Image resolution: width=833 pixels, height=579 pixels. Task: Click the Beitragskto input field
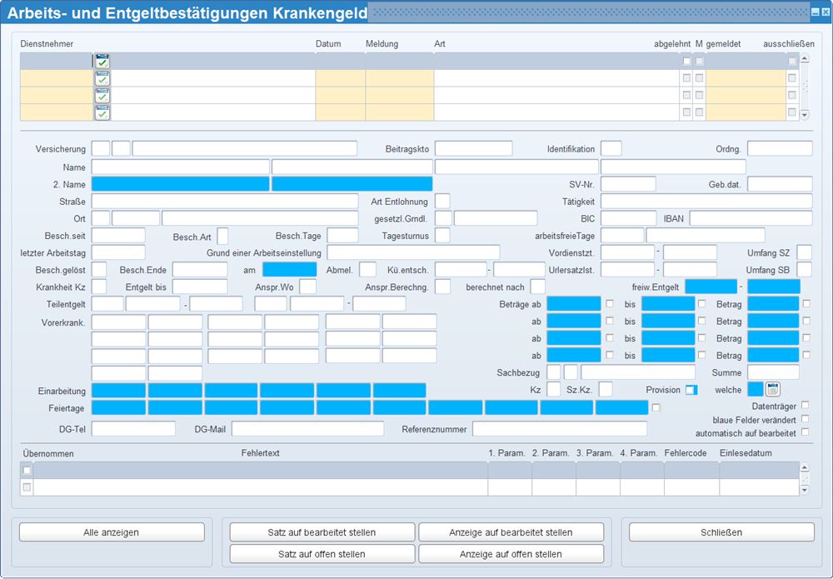[x=474, y=148]
